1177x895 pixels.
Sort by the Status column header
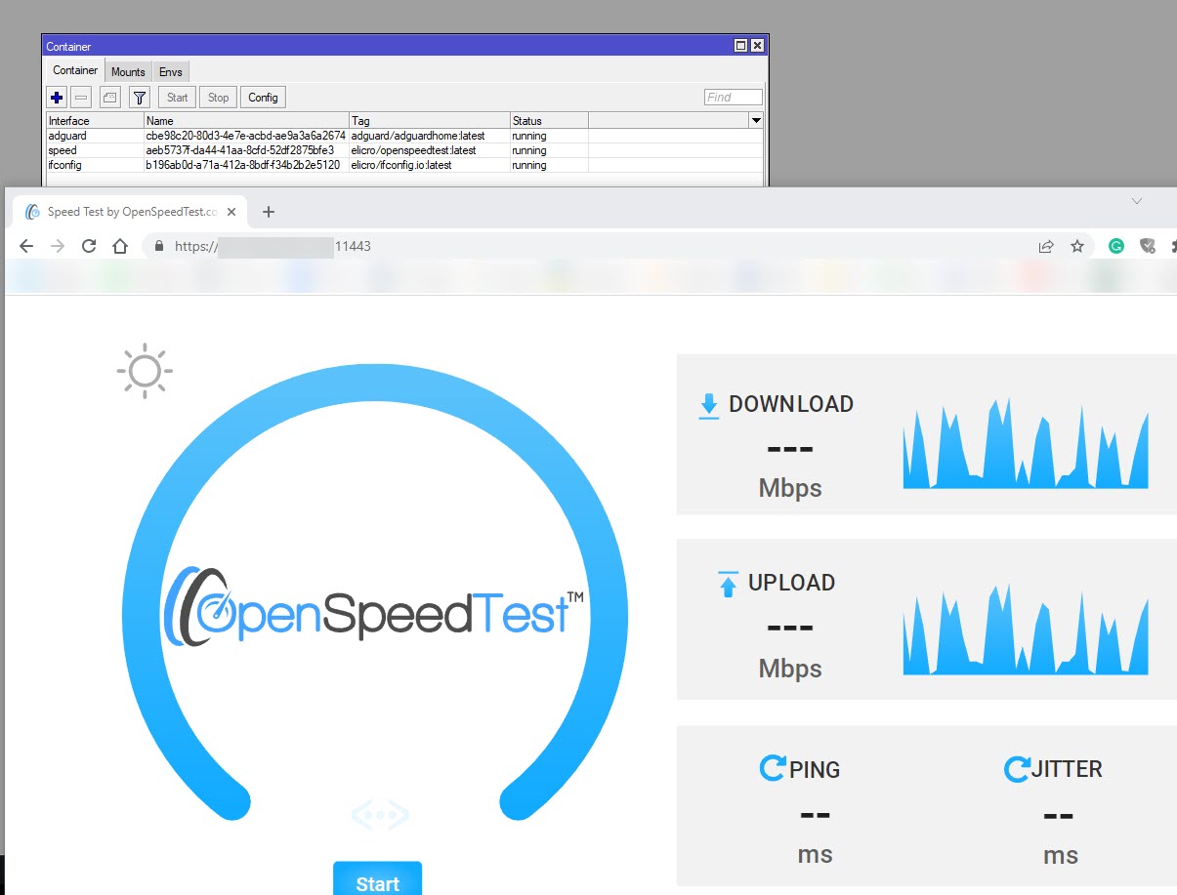pos(549,121)
